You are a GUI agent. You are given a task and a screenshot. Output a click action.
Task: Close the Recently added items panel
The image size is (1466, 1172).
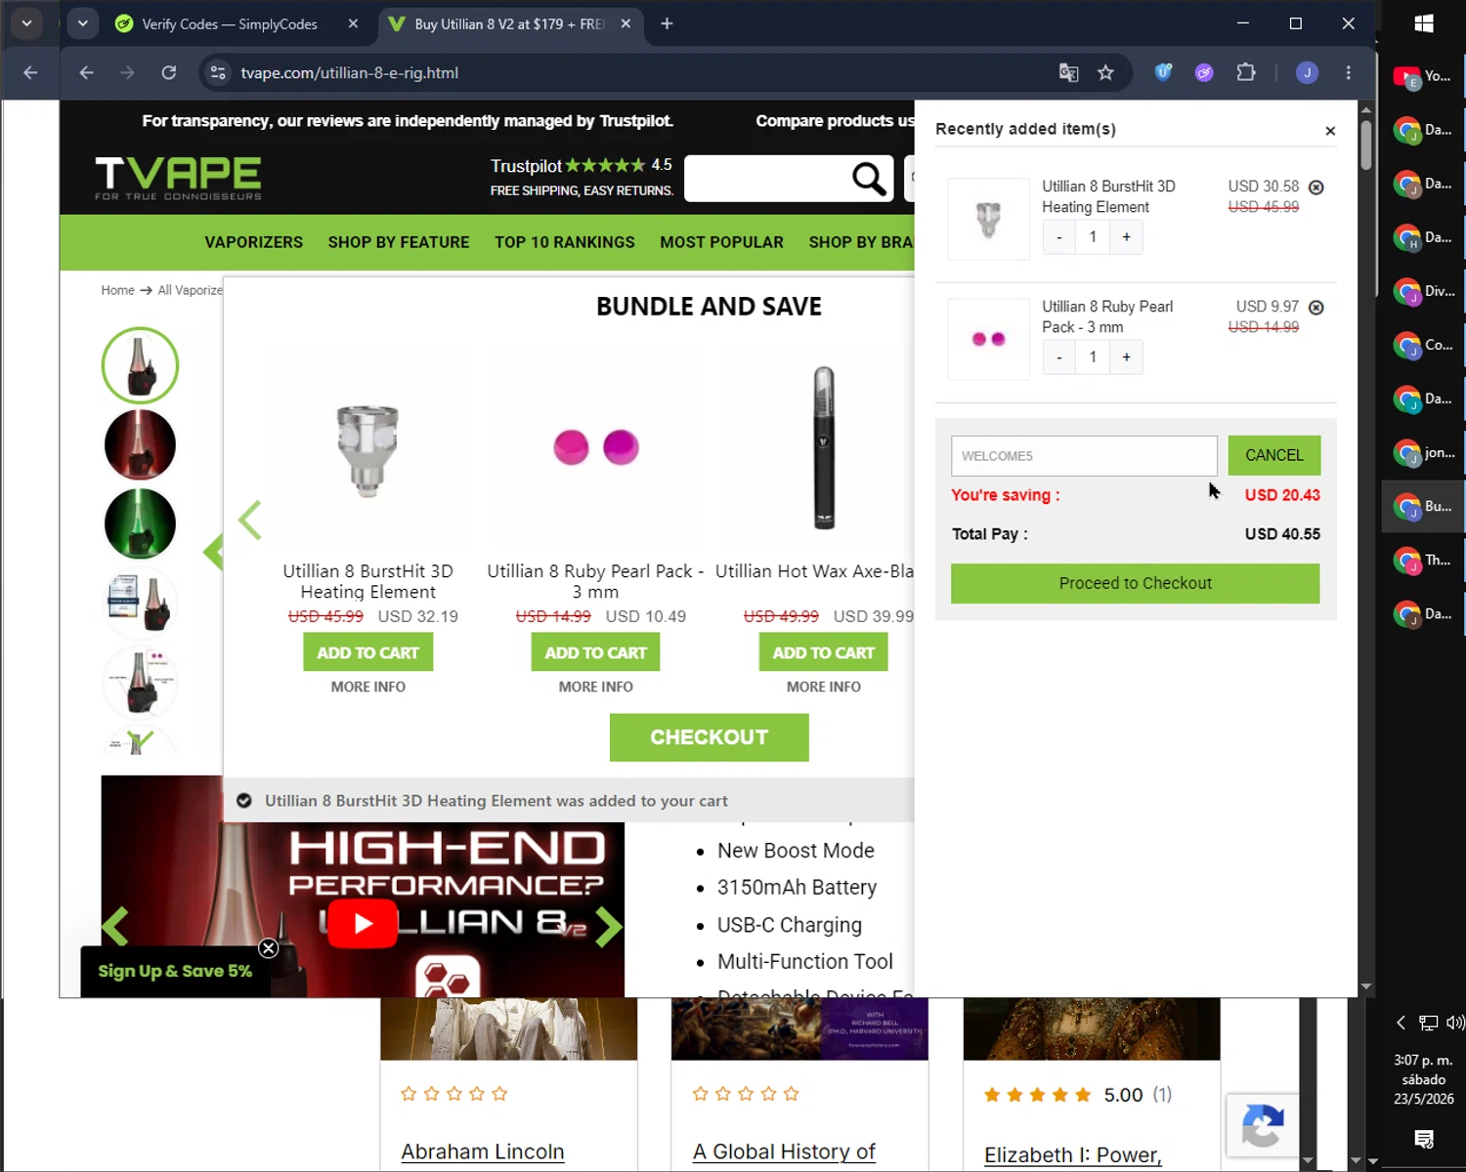coord(1330,131)
